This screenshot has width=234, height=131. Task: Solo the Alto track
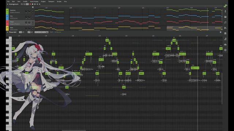33,18
